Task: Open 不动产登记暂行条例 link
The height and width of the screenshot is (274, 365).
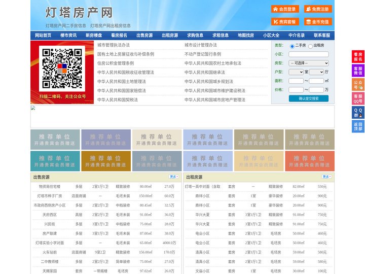Action: pos(203,54)
